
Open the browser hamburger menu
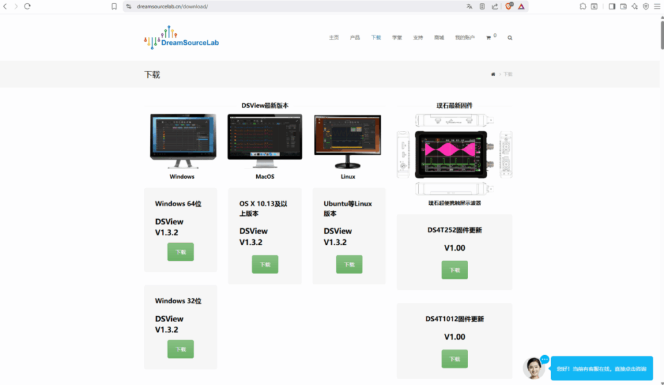click(658, 6)
